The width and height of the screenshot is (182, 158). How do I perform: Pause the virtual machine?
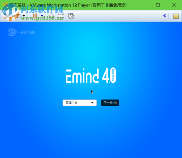click(x=35, y=16)
